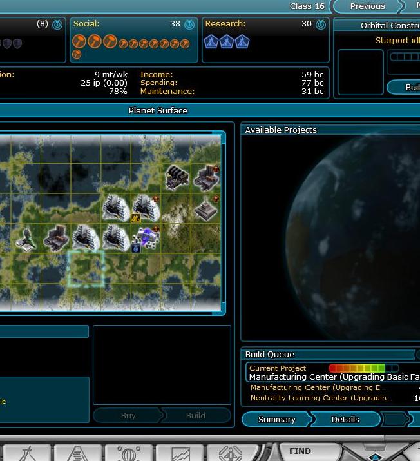Click the blue water-drop bonus tile icon
Viewport: 420px width, 461px height.
[135, 249]
